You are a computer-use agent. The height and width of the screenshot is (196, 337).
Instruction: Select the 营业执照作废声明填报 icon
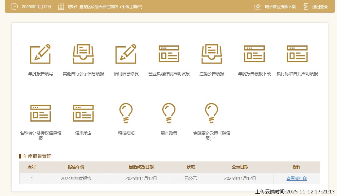click(x=169, y=54)
